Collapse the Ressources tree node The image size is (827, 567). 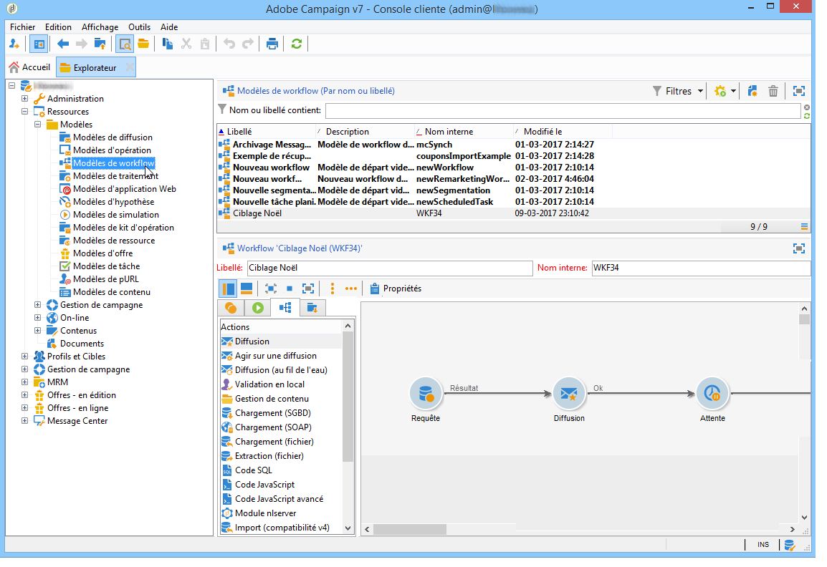25,111
